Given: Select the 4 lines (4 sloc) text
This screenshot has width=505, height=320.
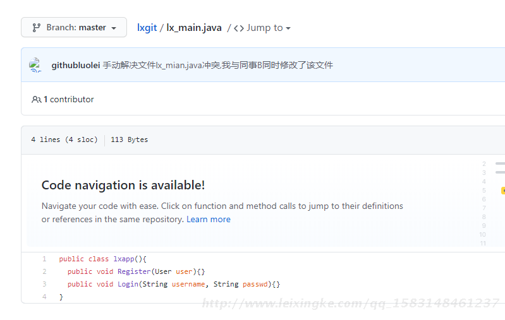Looking at the screenshot, I should pos(64,139).
